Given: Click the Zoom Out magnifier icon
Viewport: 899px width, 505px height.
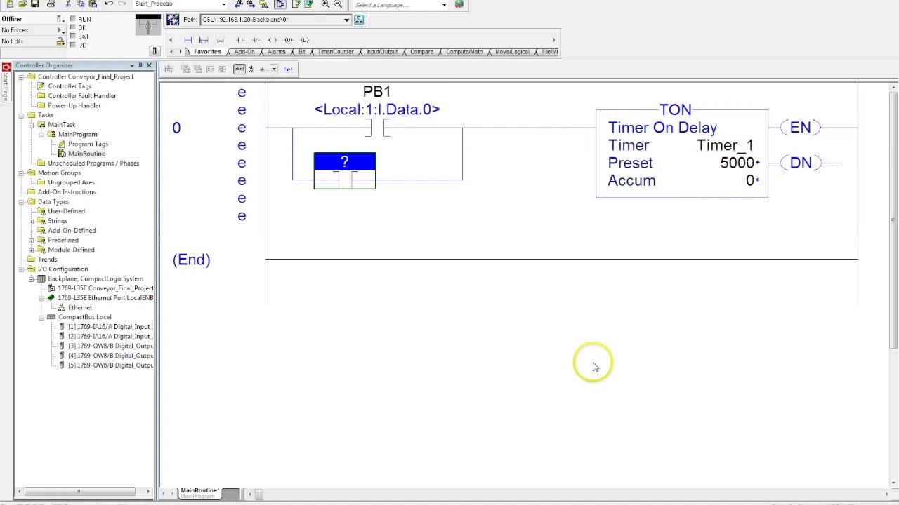Looking at the screenshot, I should click(338, 4).
